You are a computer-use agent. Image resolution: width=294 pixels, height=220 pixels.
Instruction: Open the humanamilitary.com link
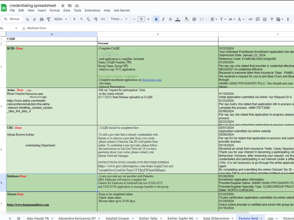point(28,205)
